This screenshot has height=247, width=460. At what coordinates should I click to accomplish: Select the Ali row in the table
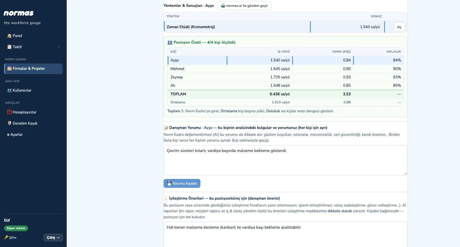[285, 86]
